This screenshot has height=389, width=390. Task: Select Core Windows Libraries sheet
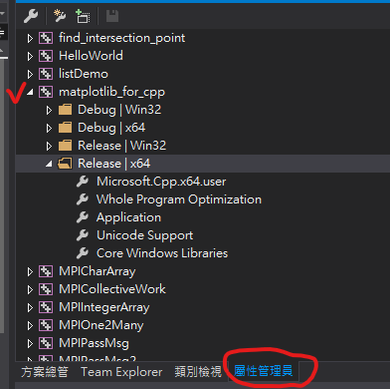pos(162,253)
